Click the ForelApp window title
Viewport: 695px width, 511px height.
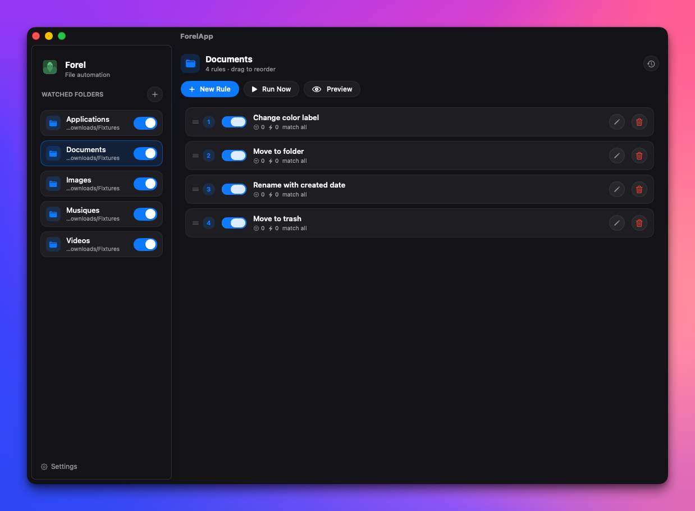(x=196, y=36)
